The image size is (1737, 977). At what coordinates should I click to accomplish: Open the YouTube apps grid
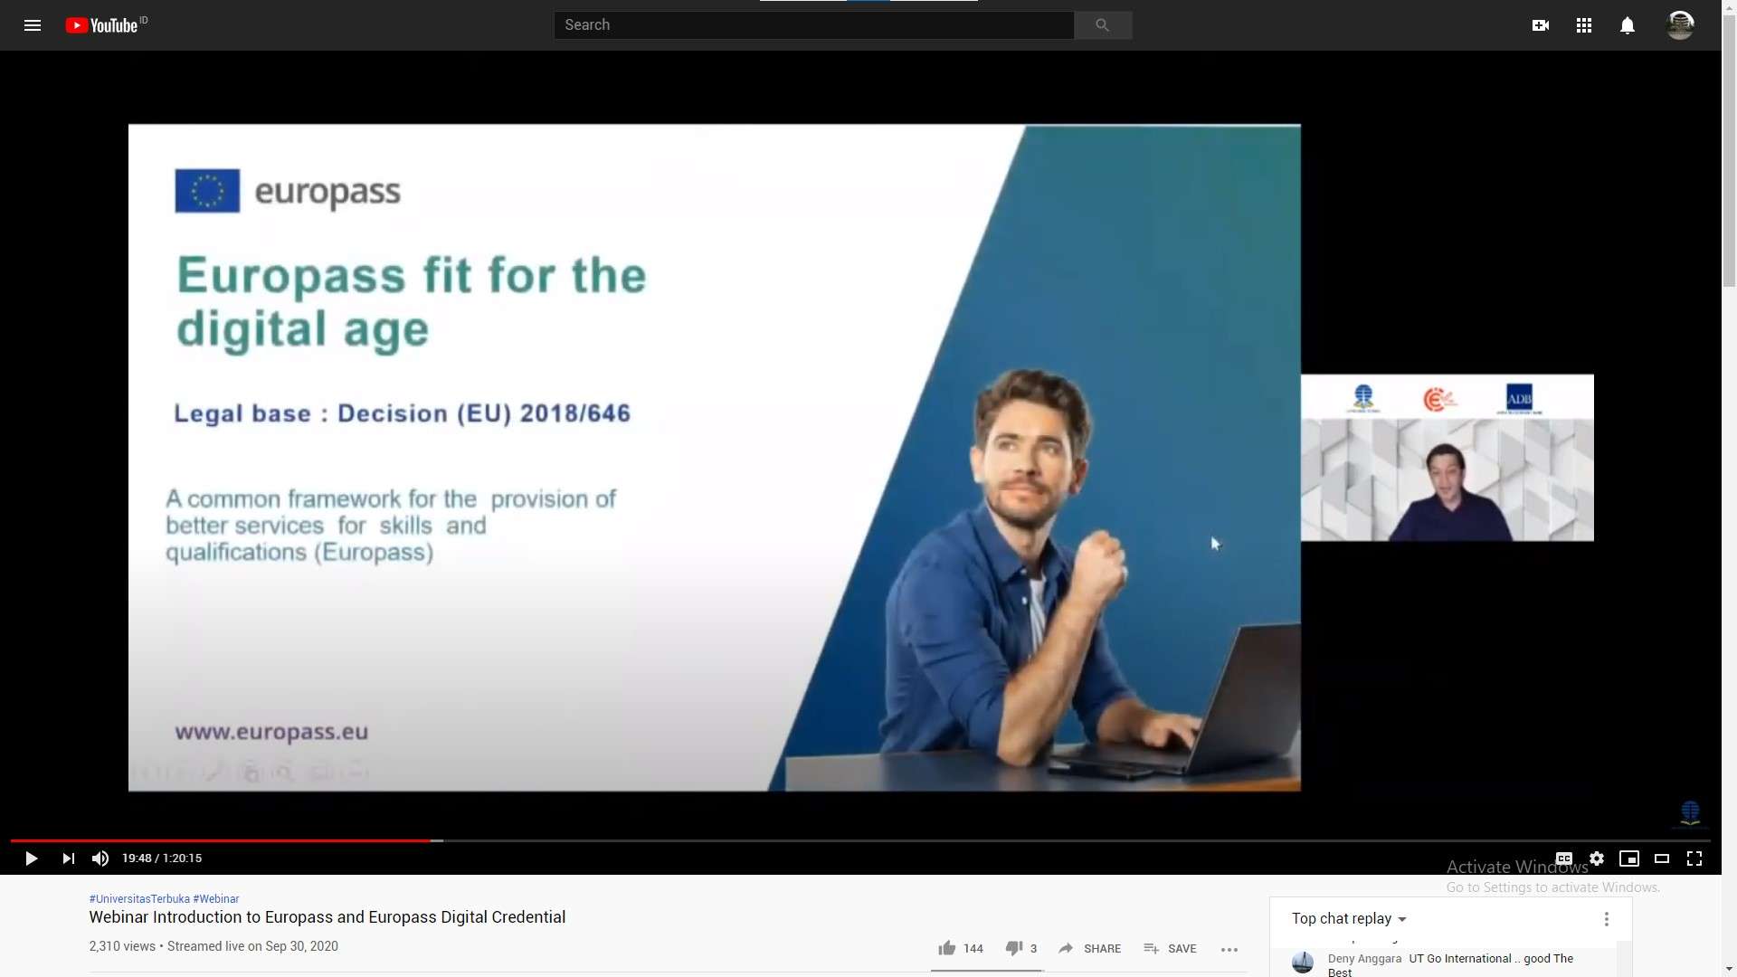click(1583, 25)
